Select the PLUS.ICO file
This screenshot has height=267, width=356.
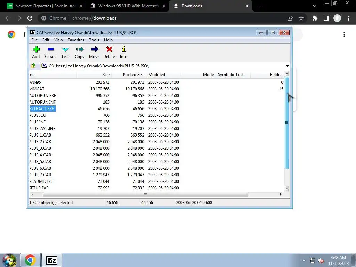point(38,115)
